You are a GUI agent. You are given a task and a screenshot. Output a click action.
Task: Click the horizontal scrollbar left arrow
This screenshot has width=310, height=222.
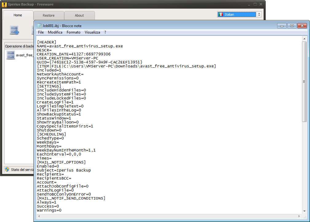coord(39,217)
